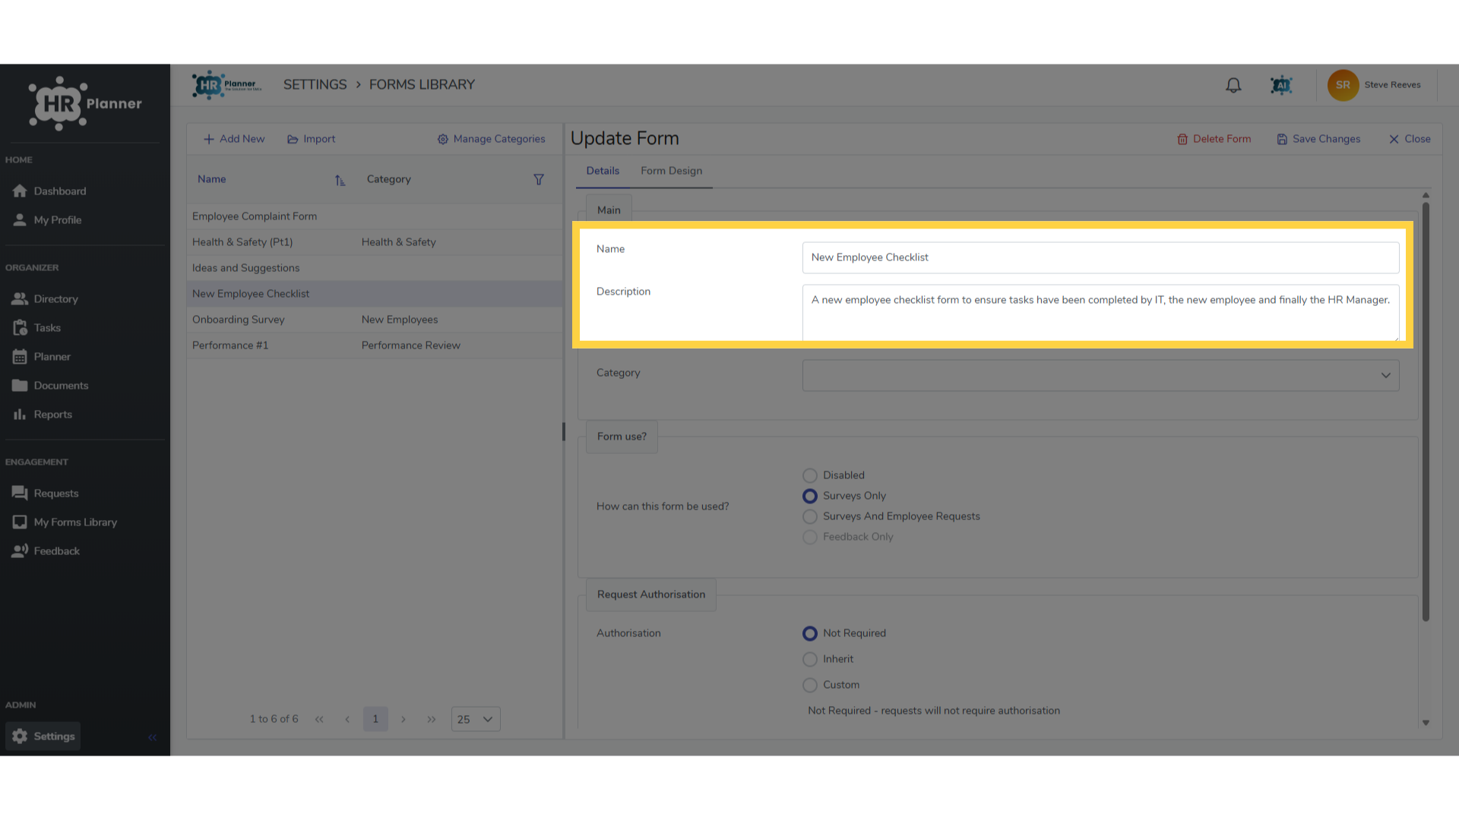The image size is (1459, 820).
Task: Click the name column sort icon
Action: [x=340, y=180]
